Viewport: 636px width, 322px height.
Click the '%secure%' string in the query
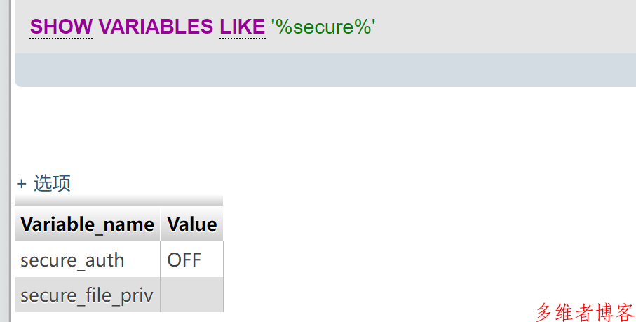tap(323, 27)
